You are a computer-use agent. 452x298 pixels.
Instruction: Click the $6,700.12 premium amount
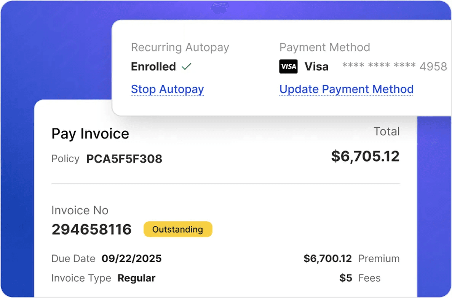[327, 259]
